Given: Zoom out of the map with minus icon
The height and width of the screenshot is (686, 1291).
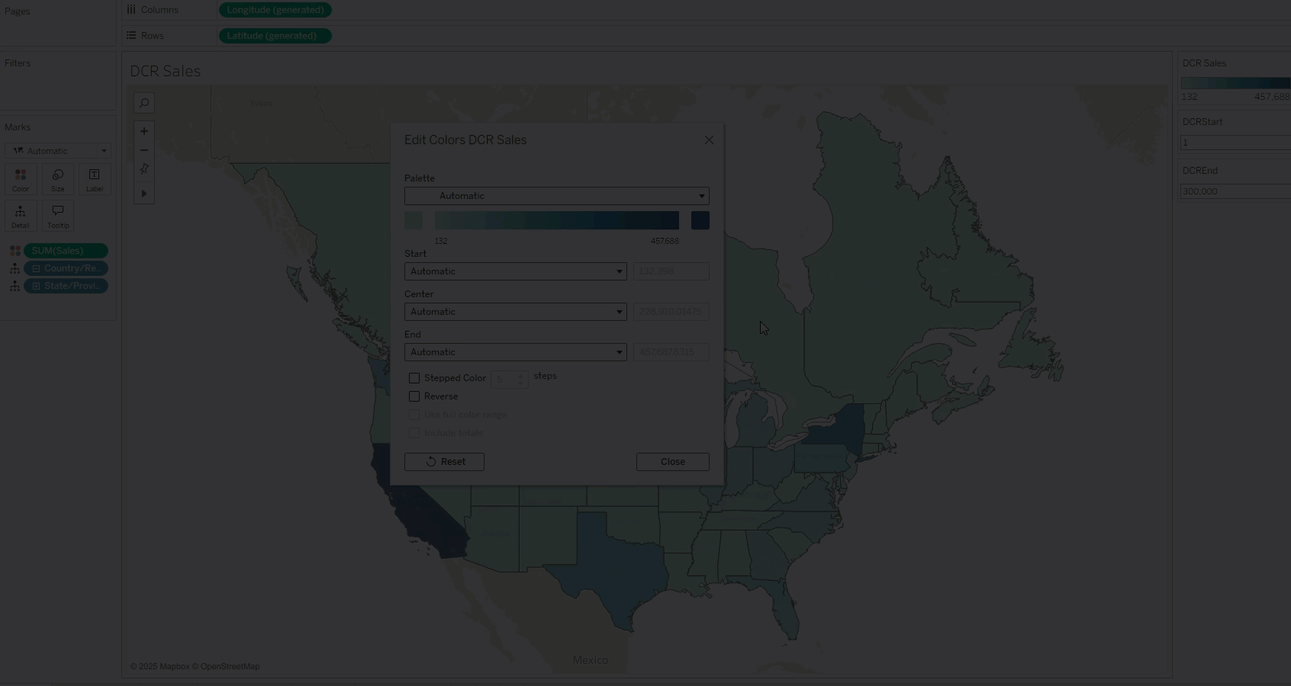Looking at the screenshot, I should pos(143,150).
